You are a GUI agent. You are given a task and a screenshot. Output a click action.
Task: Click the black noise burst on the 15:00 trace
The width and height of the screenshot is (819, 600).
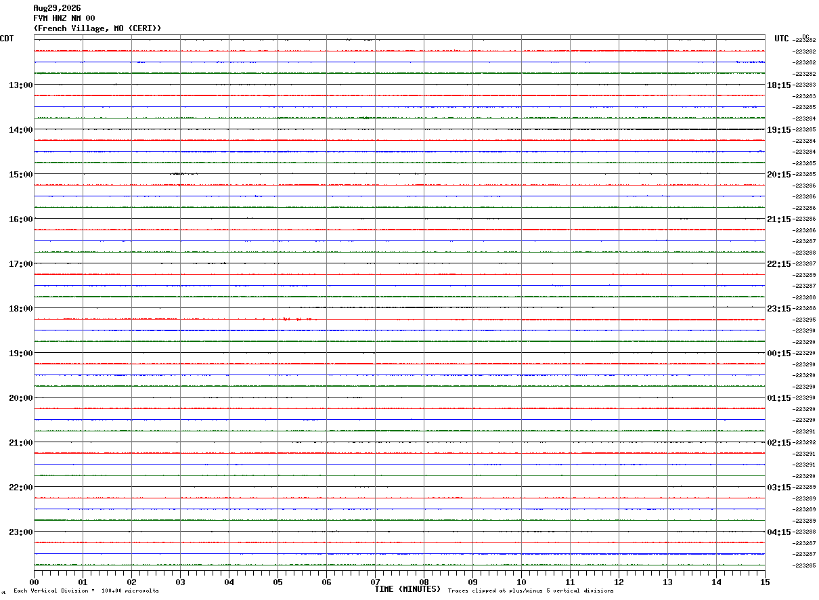click(x=183, y=174)
